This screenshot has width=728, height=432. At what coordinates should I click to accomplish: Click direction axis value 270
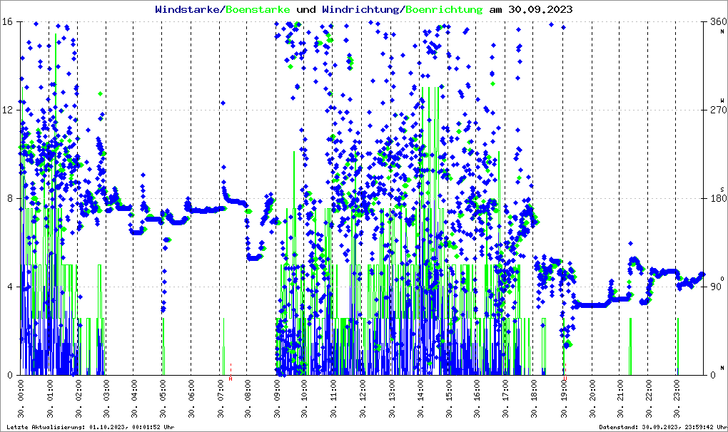[x=718, y=110]
